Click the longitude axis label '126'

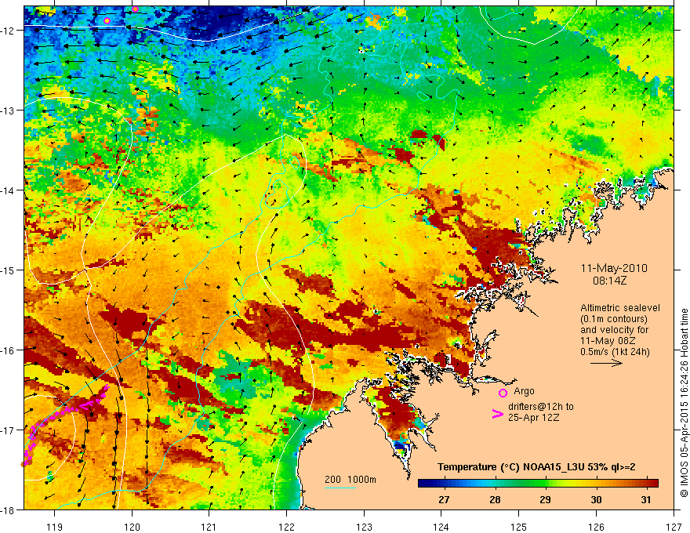(596, 527)
